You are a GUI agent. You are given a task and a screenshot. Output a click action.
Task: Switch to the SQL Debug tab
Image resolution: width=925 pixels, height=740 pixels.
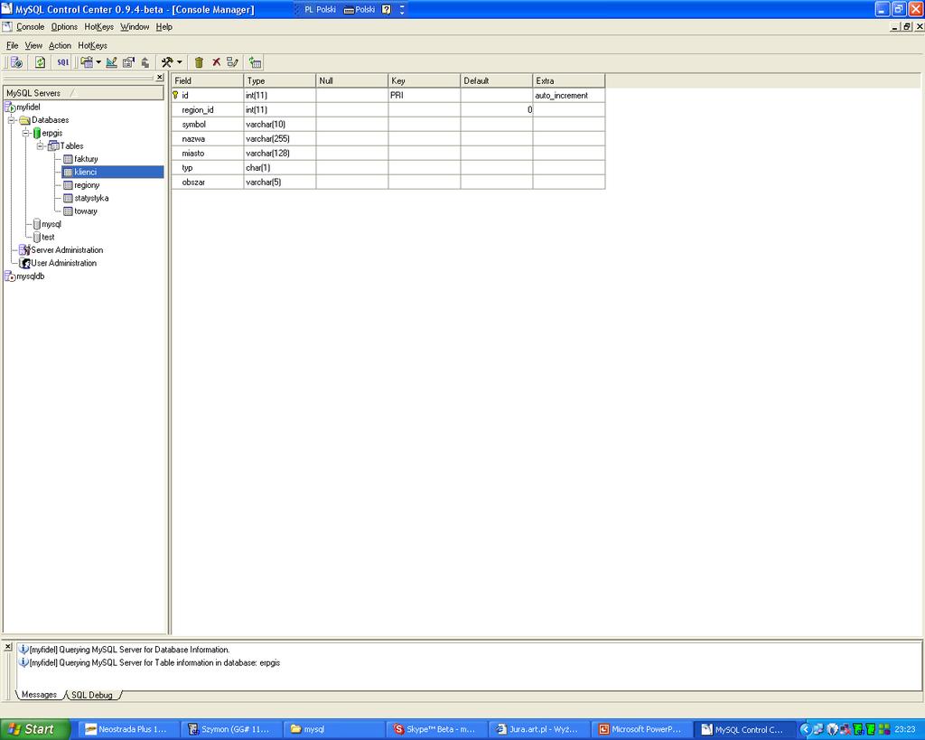click(92, 695)
